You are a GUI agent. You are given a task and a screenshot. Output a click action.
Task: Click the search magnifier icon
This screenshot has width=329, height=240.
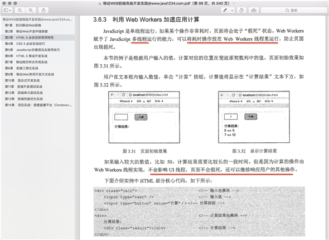point(287,10)
